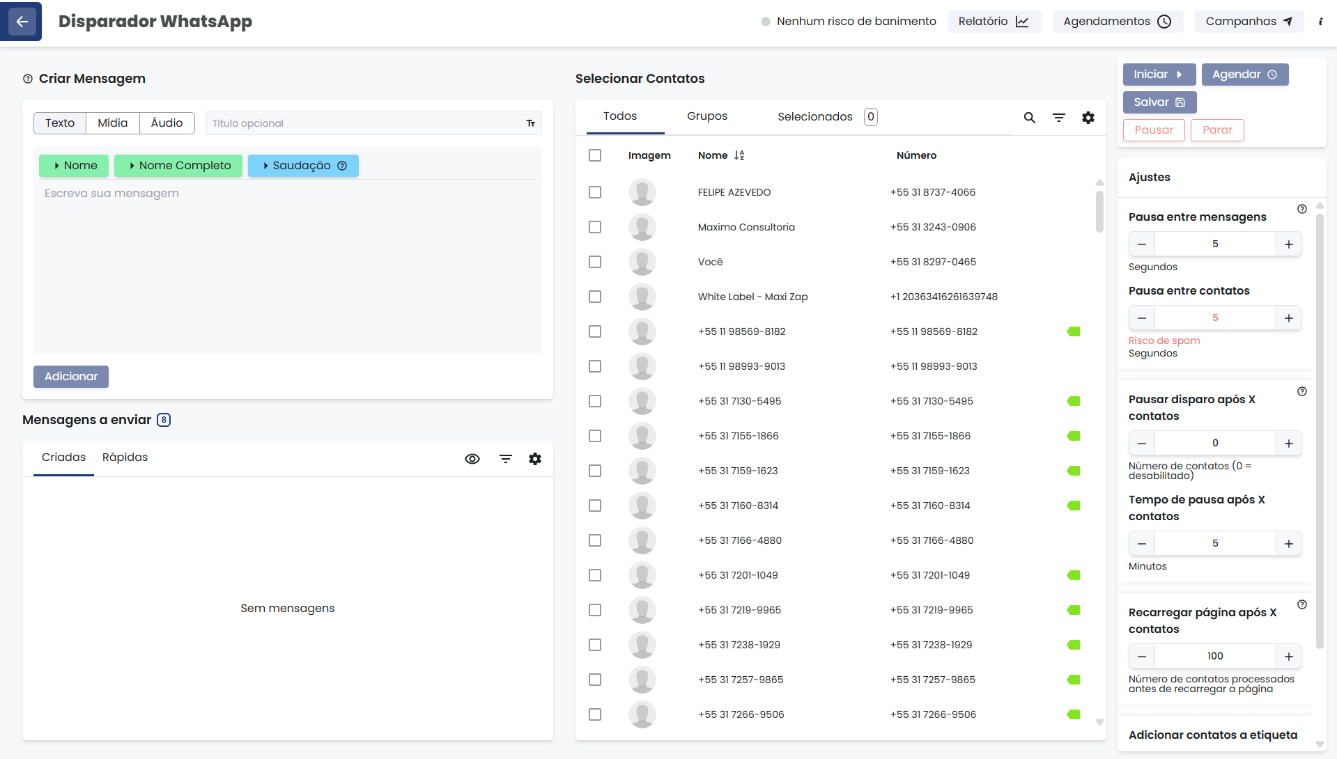
Task: Select all contacts with header checkbox
Action: 595,155
